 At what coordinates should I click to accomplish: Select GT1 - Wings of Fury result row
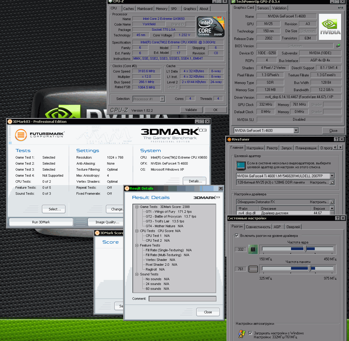168,212
